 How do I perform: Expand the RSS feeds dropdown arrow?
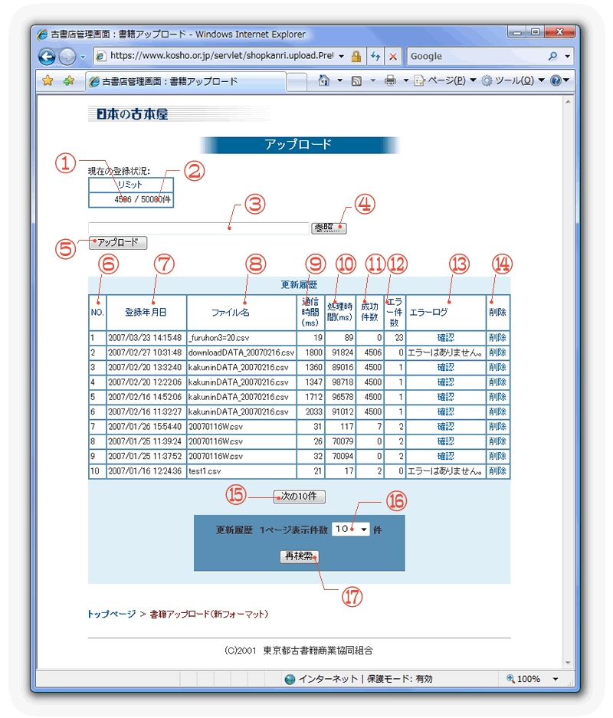372,81
